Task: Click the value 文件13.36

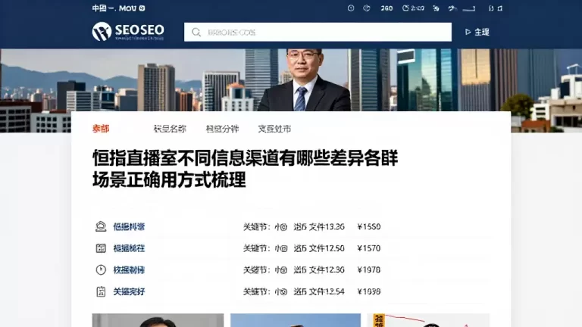Action: (x=327, y=226)
